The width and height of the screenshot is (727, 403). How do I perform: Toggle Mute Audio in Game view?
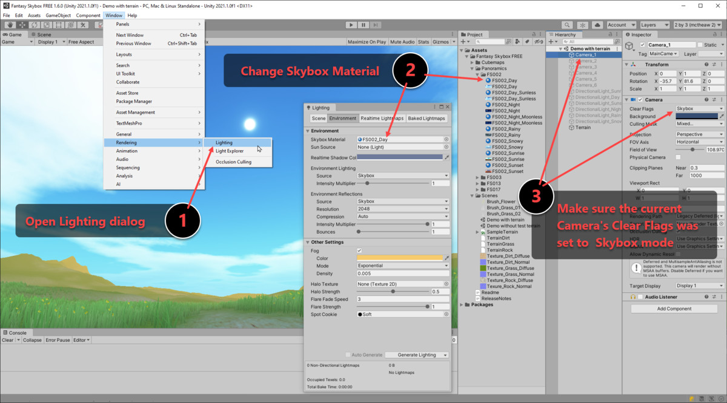(402, 42)
